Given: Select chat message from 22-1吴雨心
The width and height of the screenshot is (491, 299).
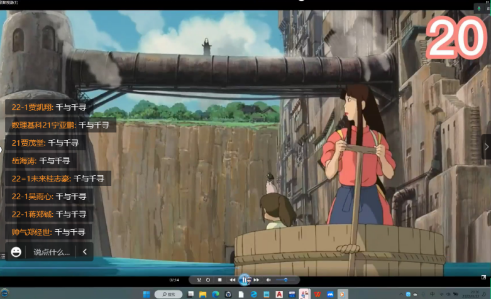Looking at the screenshot, I should click(x=49, y=197).
